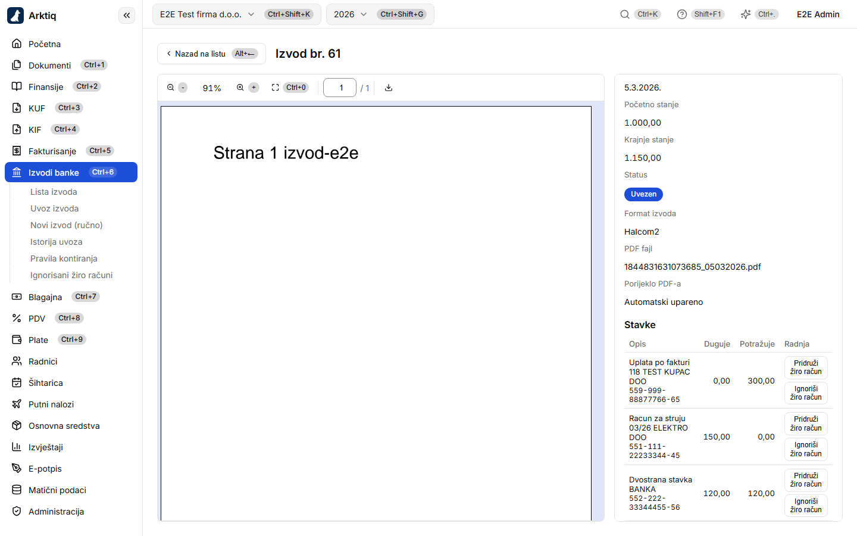Open E2E Admin user menu
The height and width of the screenshot is (536, 857).
818,14
